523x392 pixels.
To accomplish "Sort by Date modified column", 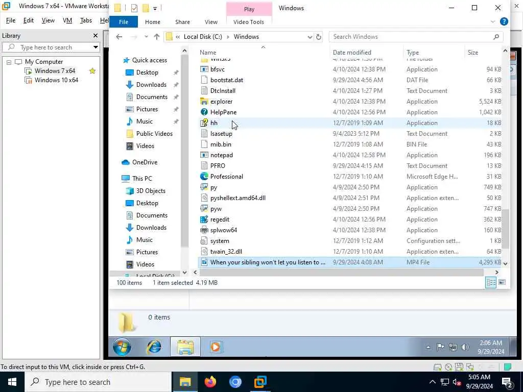I will pyautogui.click(x=352, y=53).
